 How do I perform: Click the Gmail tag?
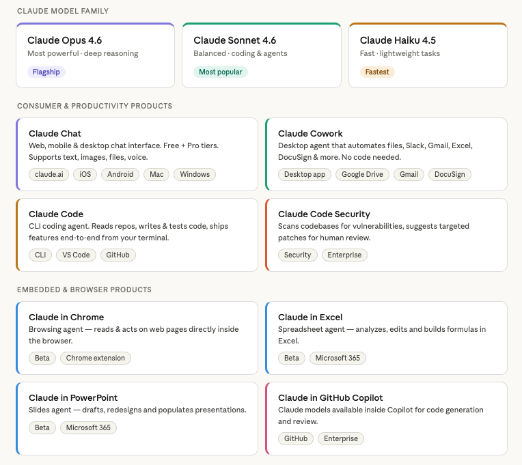[x=409, y=174]
